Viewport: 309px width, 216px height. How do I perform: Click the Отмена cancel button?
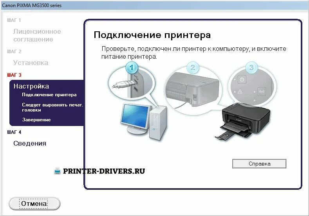point(34,203)
